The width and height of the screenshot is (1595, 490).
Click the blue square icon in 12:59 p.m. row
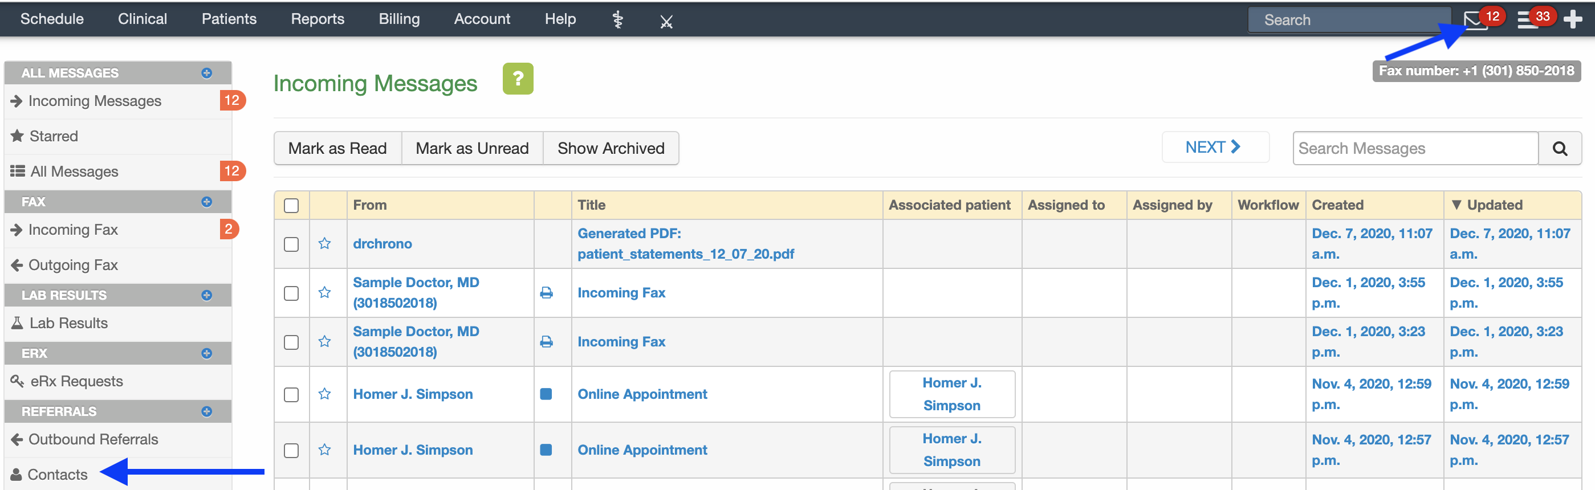(x=546, y=394)
